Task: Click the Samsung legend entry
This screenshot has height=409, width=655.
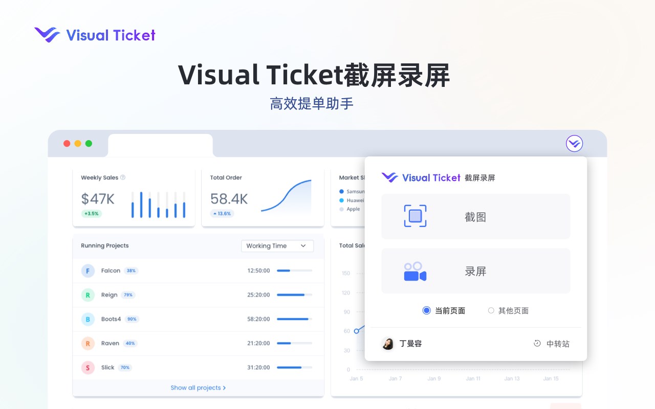Action: [x=352, y=192]
